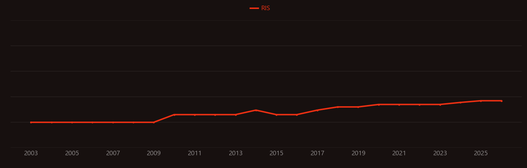Viewport: 527px width, 168px height.
Task: Click the RIS data point at 2023
Action: pos(440,105)
